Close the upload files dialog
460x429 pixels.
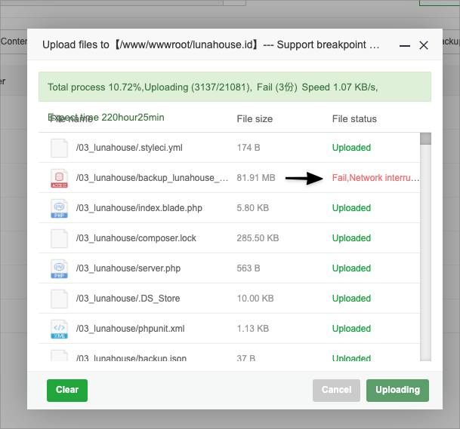point(424,45)
